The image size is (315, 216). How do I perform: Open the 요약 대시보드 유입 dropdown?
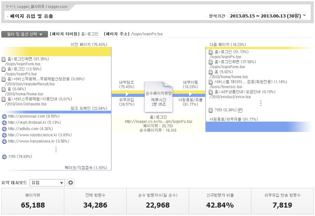tap(47, 183)
